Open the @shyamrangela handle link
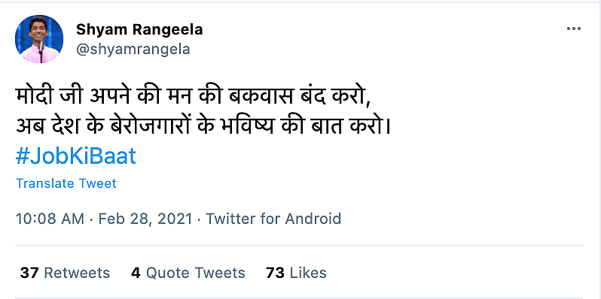 (x=133, y=50)
